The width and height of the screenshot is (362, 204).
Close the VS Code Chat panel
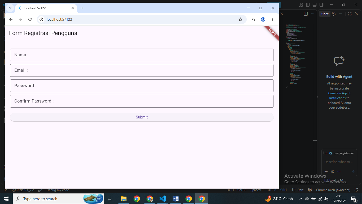tap(357, 14)
